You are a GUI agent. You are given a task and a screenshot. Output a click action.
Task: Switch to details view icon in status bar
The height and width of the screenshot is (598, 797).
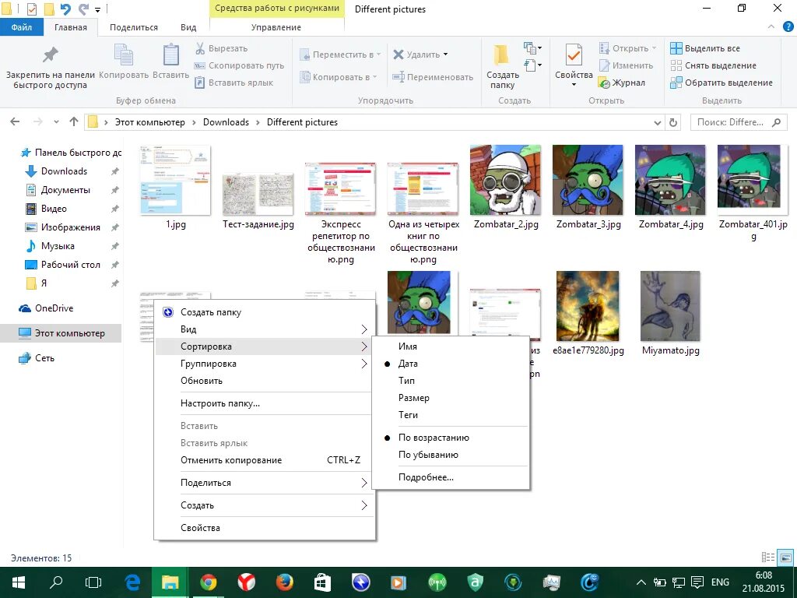[x=768, y=558]
